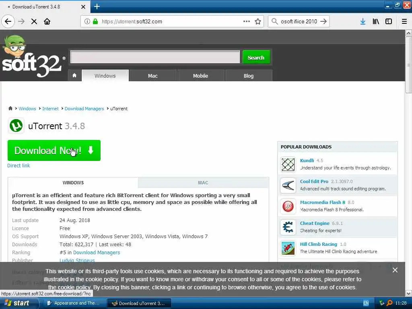Image resolution: width=412 pixels, height=309 pixels.
Task: Click the EN language indicator
Action: coord(366,303)
